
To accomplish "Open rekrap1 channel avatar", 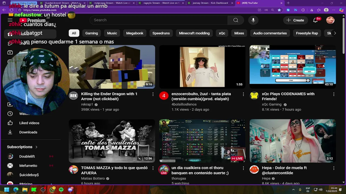I will tap(73, 96).
